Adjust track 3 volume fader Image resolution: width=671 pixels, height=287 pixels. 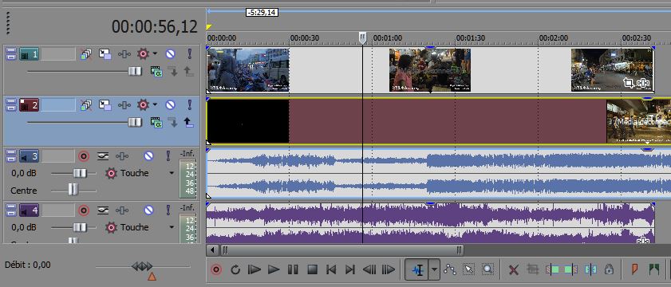(79, 173)
